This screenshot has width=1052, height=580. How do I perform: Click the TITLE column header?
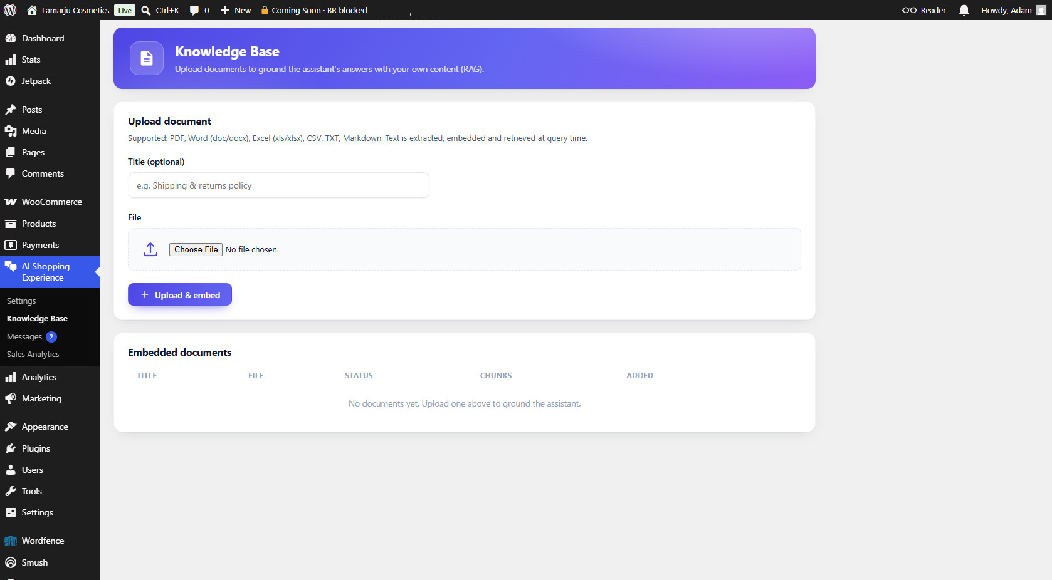[x=147, y=376]
